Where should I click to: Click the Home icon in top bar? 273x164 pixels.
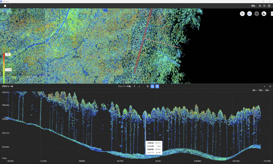tap(5, 6)
